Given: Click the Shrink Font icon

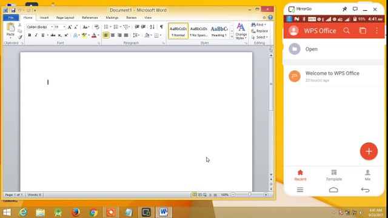Looking at the screenshot, I should (x=76, y=27).
